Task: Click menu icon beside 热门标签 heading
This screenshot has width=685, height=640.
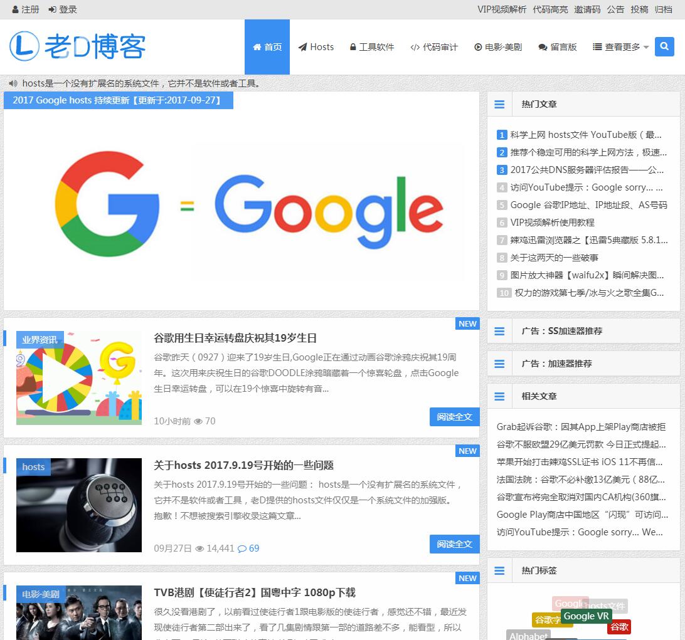Action: 499,570
